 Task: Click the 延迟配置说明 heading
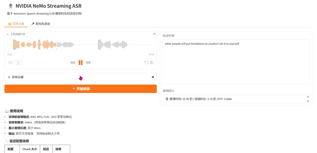pyautogui.click(x=19, y=141)
